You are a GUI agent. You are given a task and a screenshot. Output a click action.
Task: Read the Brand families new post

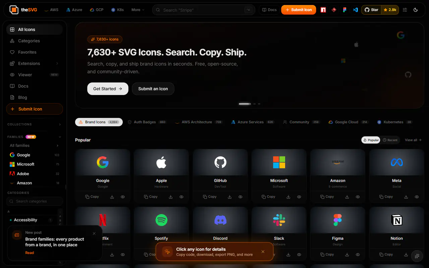[29, 253]
